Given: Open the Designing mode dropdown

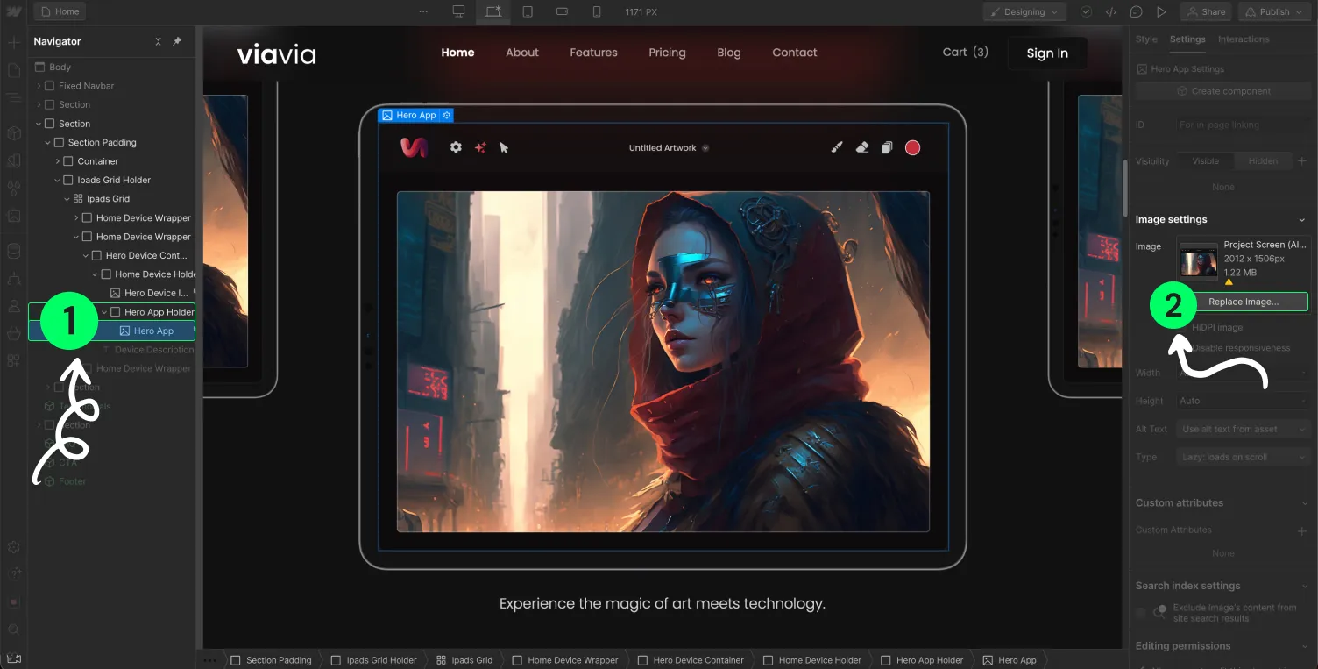Looking at the screenshot, I should [x=1024, y=11].
